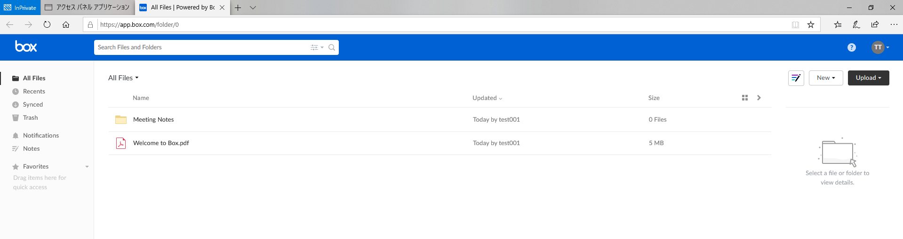Toggle reading view icon in address bar
903x239 pixels.
tap(795, 25)
